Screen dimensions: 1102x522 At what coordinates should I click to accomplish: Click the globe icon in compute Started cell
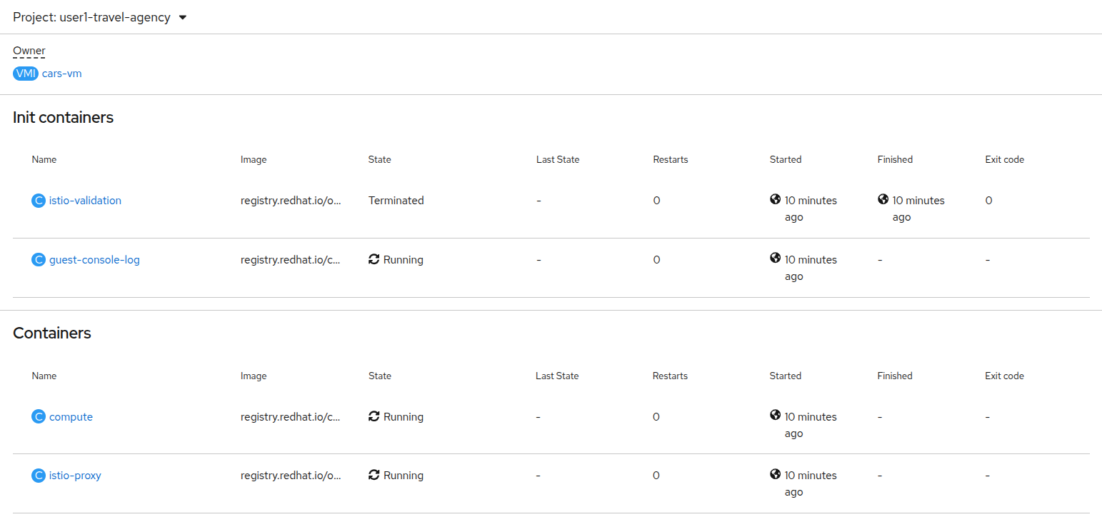pos(776,416)
